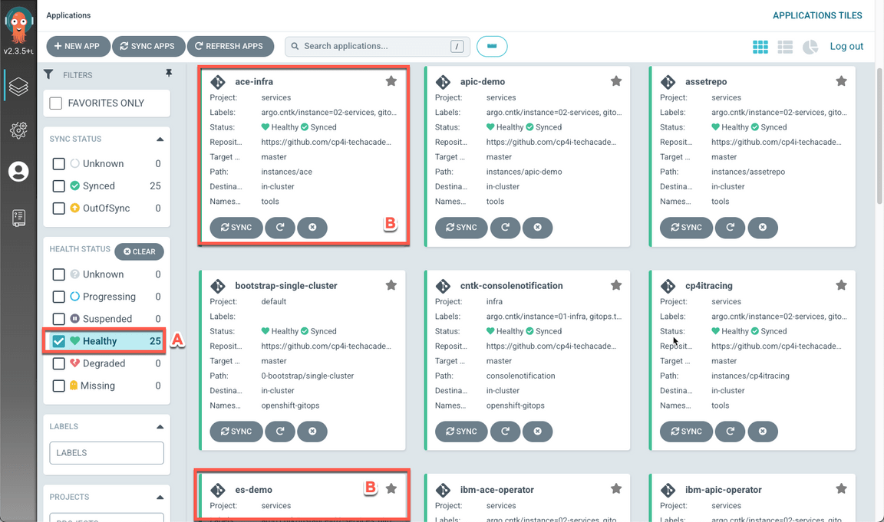Check the Synced status filter
This screenshot has width=884, height=522.
tap(59, 186)
